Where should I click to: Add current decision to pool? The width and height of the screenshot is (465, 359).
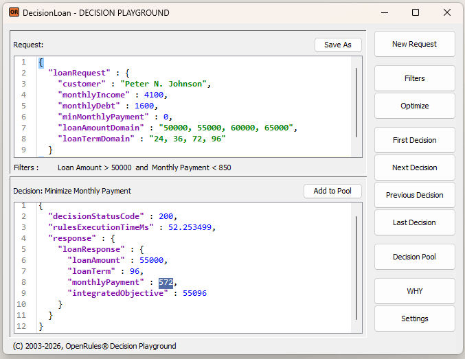332,191
